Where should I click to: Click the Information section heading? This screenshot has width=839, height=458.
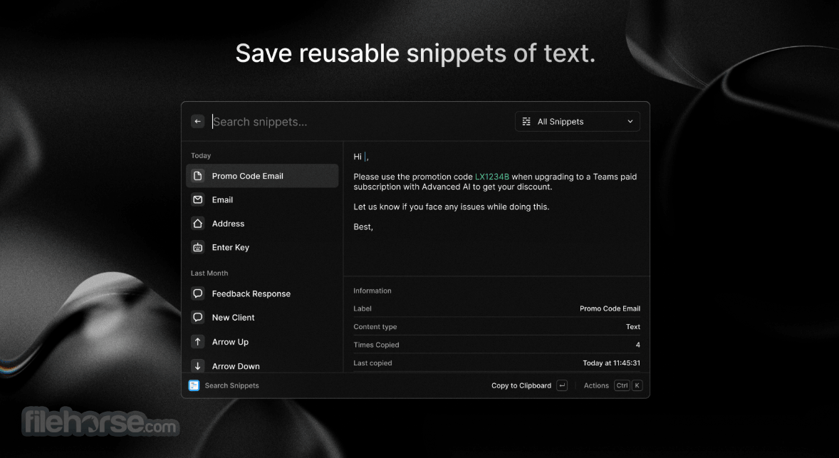coord(372,291)
